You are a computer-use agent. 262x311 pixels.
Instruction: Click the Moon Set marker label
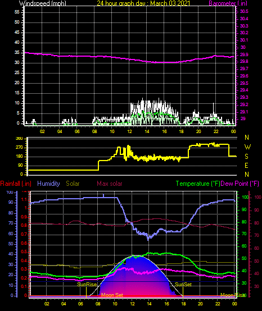[x=112, y=295]
